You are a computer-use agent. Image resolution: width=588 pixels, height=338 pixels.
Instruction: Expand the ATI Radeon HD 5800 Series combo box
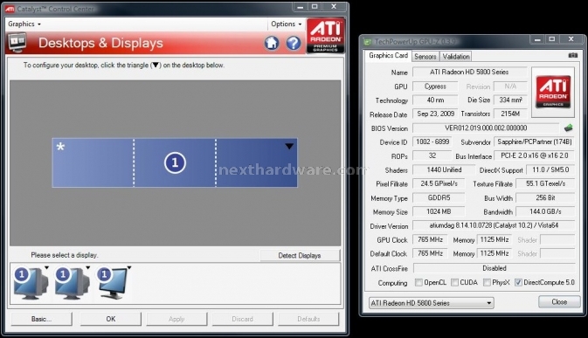pyautogui.click(x=432, y=303)
